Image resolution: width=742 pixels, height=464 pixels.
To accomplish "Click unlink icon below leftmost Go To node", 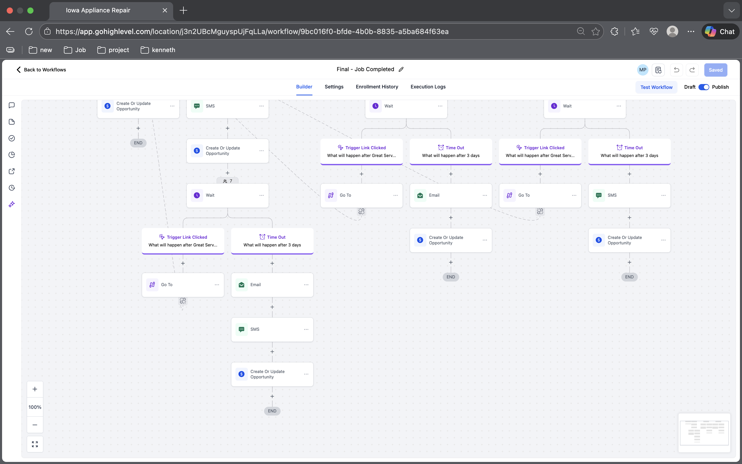I will (x=183, y=301).
